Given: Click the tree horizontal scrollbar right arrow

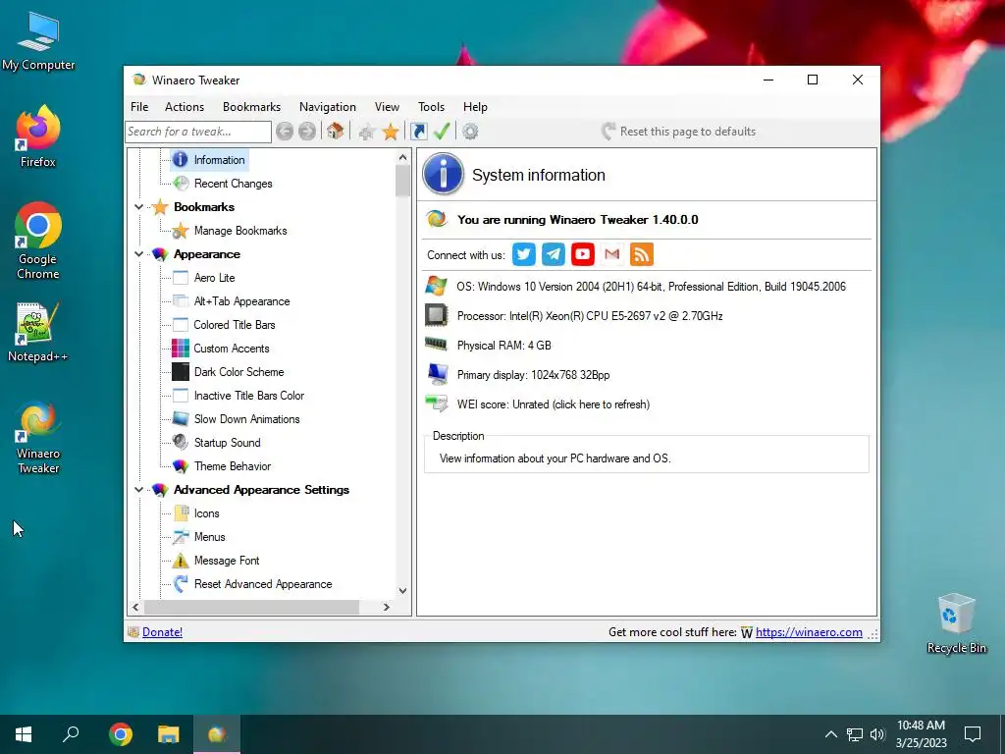Looking at the screenshot, I should pos(386,607).
